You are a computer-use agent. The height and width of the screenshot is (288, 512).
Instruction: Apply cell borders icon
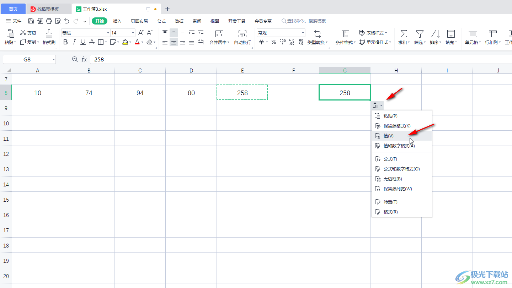point(101,42)
